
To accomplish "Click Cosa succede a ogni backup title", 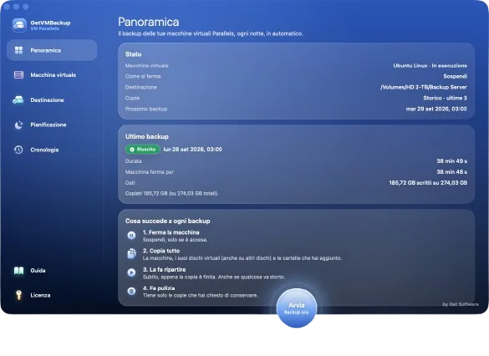I will pyautogui.click(x=167, y=221).
